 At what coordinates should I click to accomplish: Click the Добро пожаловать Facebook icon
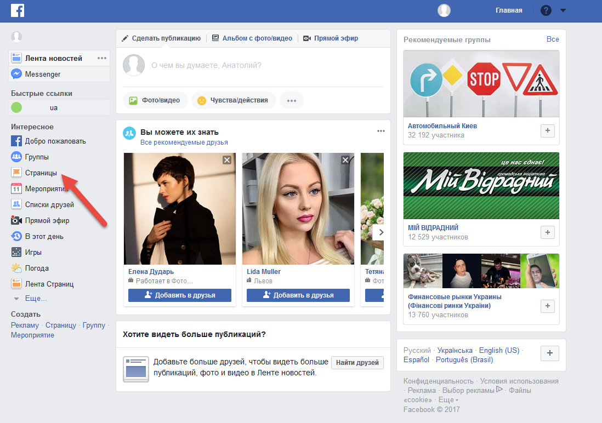(16, 141)
